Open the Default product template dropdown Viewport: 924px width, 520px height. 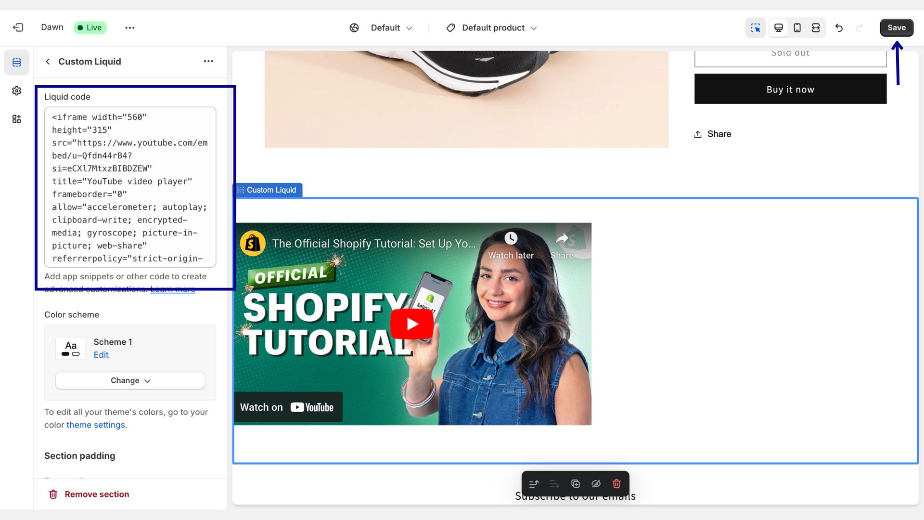491,28
